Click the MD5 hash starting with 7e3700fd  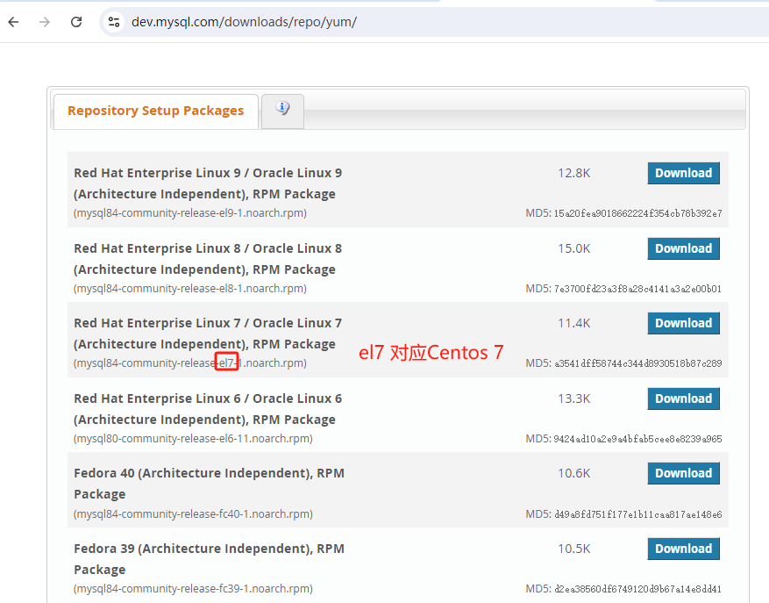coord(638,289)
